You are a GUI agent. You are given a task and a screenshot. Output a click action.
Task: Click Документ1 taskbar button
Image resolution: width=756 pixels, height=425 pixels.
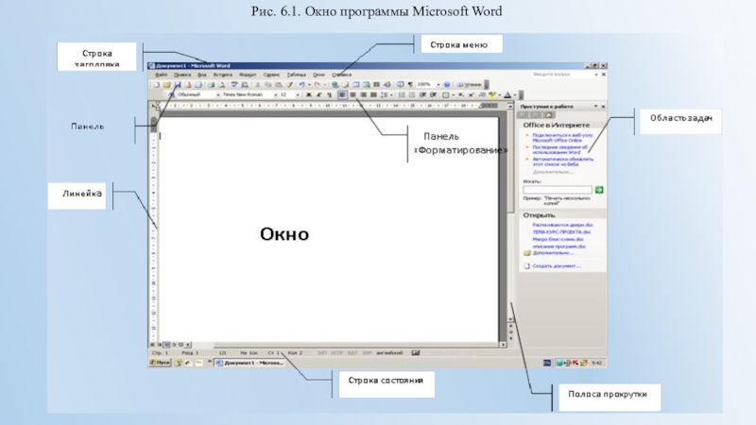249,363
